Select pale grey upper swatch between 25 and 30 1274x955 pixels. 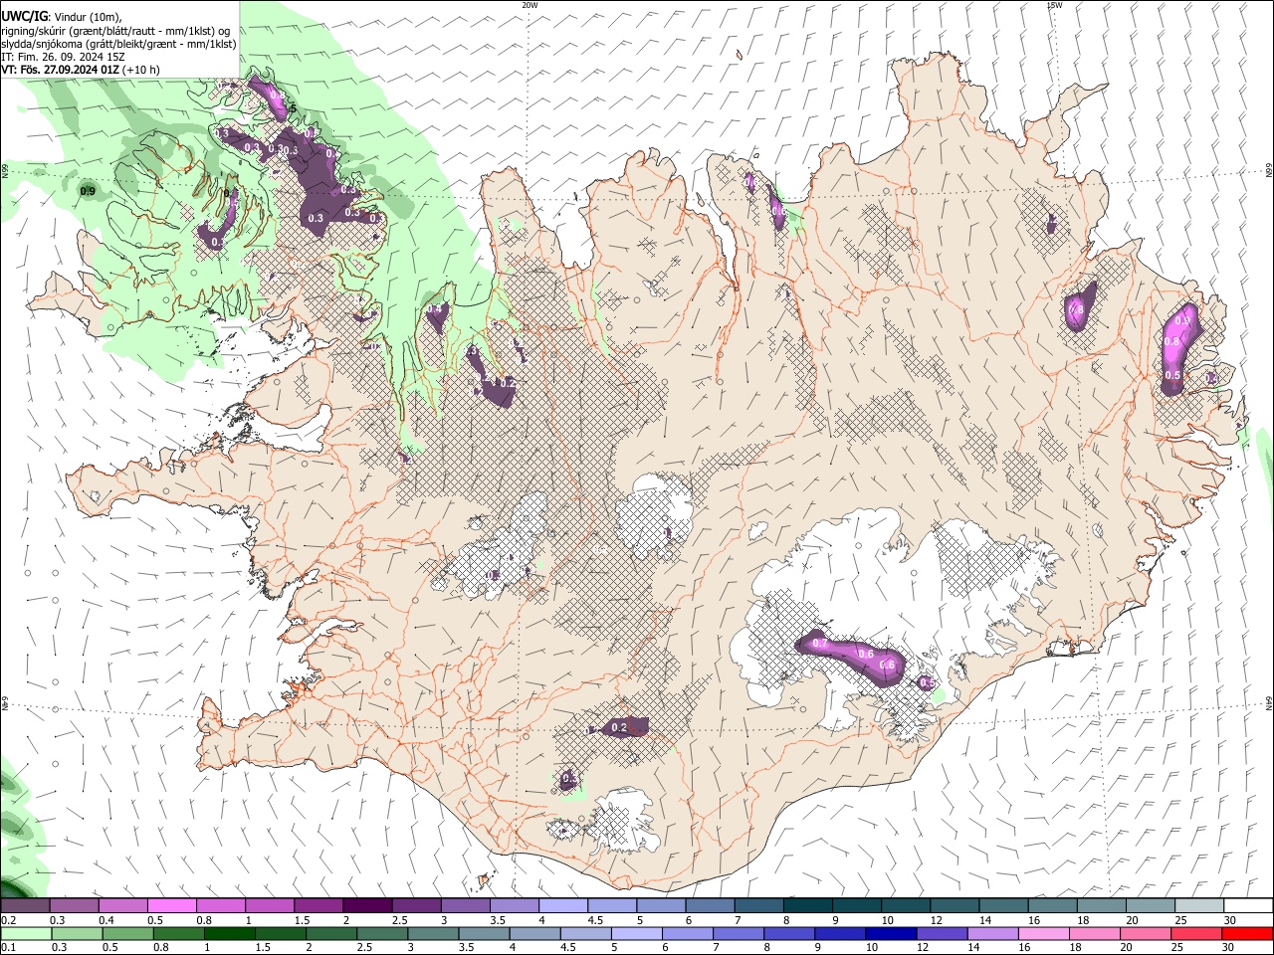[x=1198, y=906]
